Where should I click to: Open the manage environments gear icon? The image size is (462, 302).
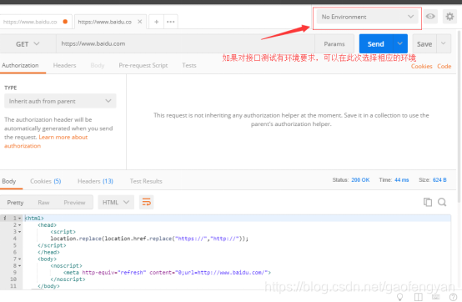tap(449, 17)
